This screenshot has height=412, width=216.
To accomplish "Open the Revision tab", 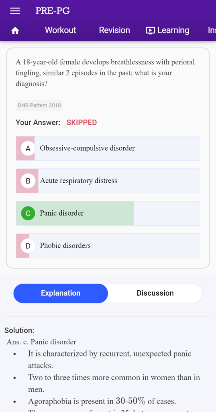I will 114,30.
